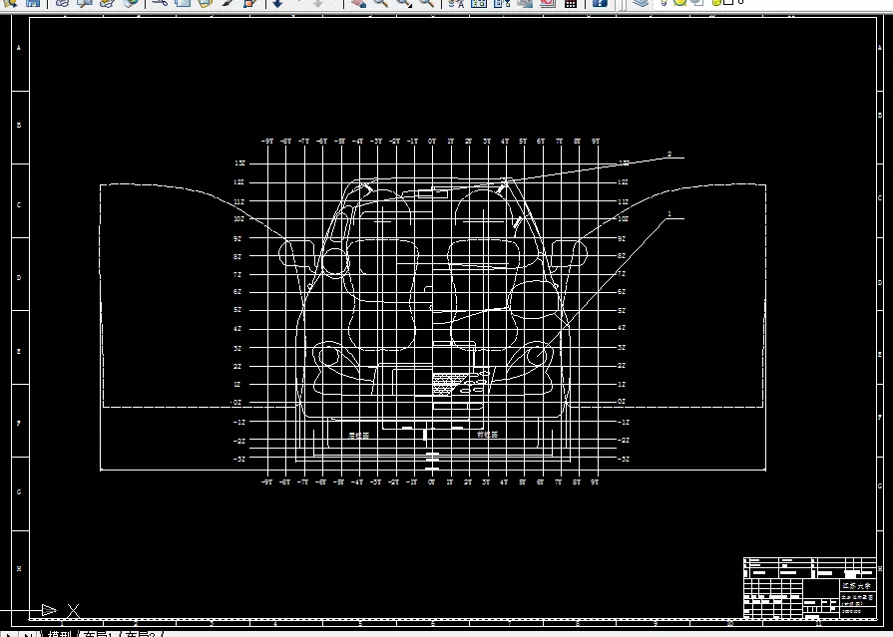The height and width of the screenshot is (637, 893).
Task: Click the left -3Z grid label
Action: coord(239,459)
